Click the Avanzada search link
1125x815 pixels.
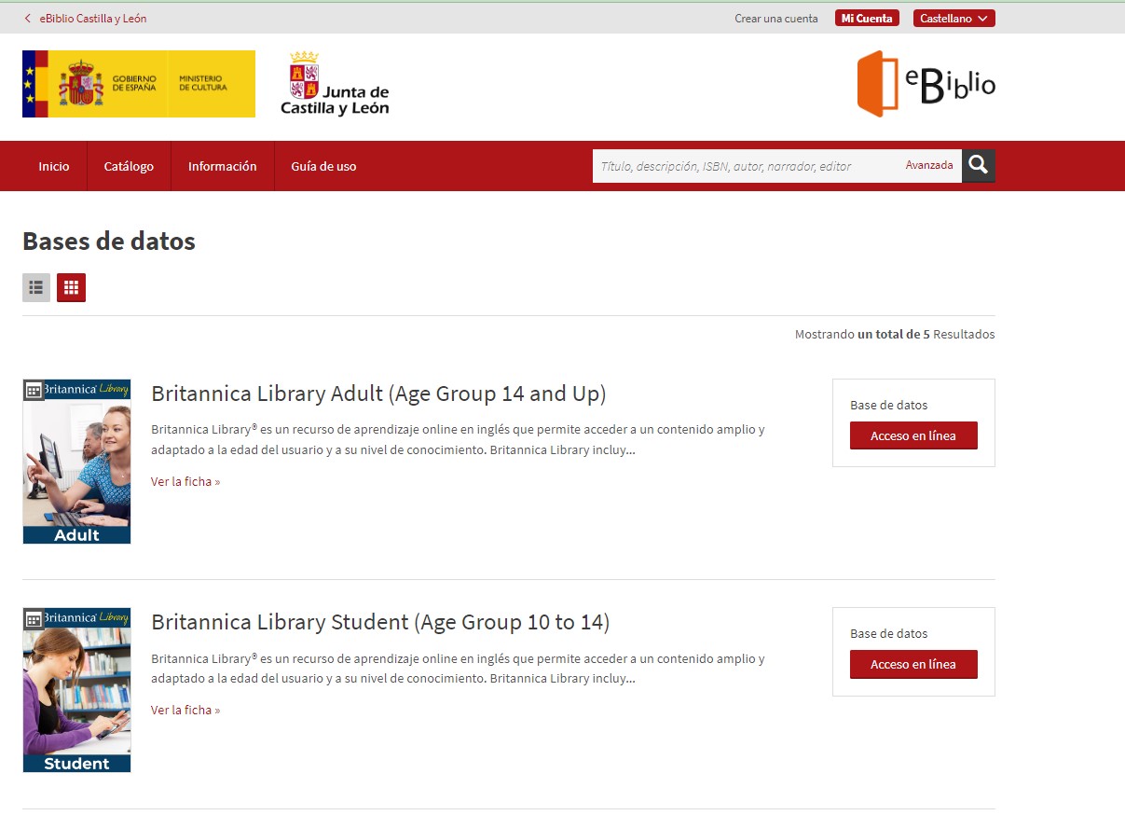click(929, 165)
